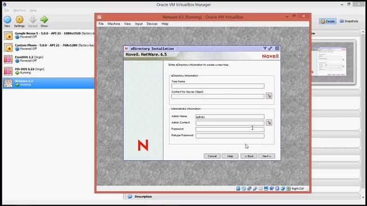367x206 pixels.
Task: Click the hard disk activity icon in VM status bar
Action: coord(238,188)
